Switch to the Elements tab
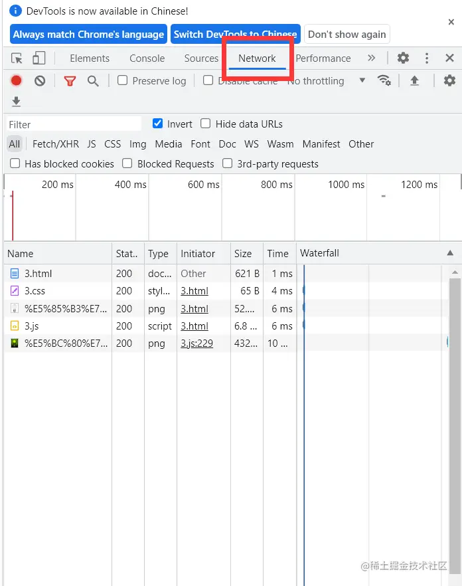 (90, 58)
